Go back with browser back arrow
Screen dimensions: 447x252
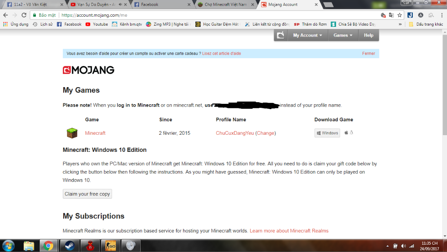pos(5,15)
